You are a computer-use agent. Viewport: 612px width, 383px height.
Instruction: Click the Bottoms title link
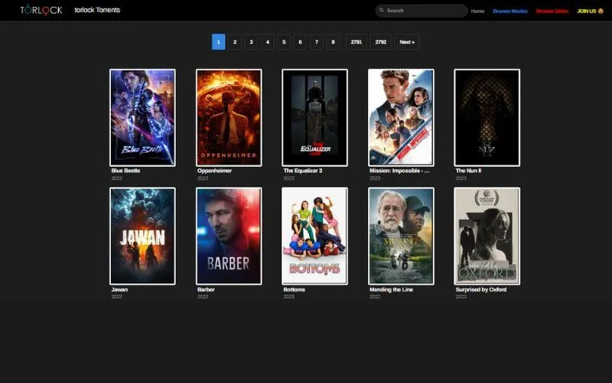(295, 290)
